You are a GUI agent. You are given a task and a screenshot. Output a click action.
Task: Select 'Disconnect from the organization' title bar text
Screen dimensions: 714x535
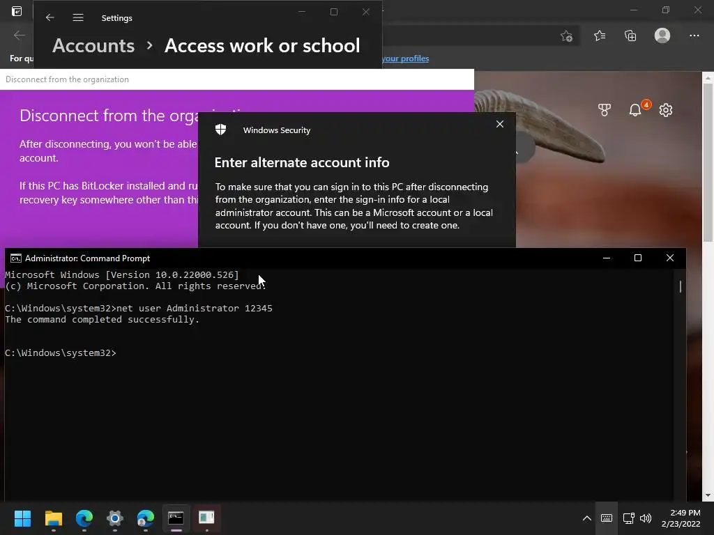(67, 79)
